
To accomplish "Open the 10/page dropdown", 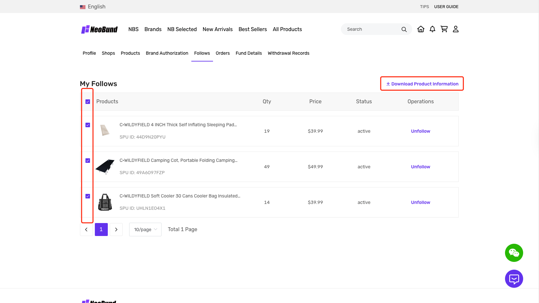I will (x=145, y=230).
